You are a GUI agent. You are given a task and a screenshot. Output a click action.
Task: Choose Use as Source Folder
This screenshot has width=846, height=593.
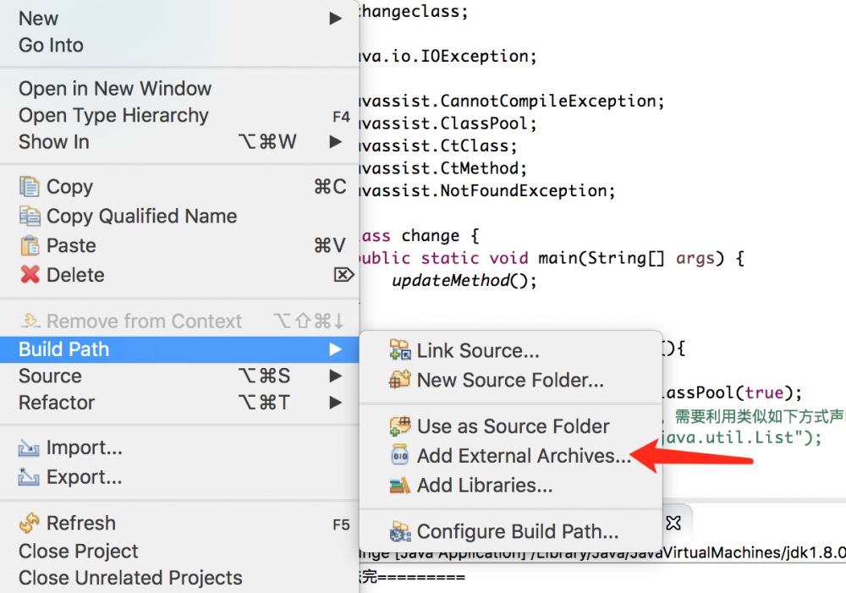[513, 426]
